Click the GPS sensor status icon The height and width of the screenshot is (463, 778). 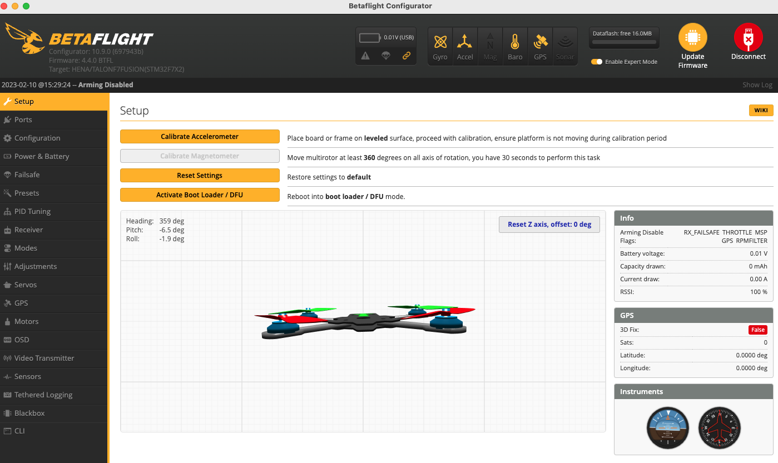[540, 46]
